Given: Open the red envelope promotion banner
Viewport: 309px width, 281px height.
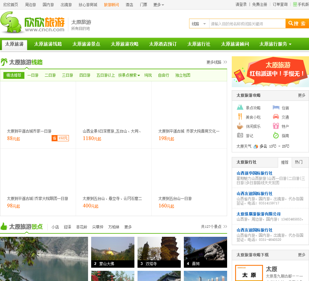Looking at the screenshot, I should coord(270,72).
